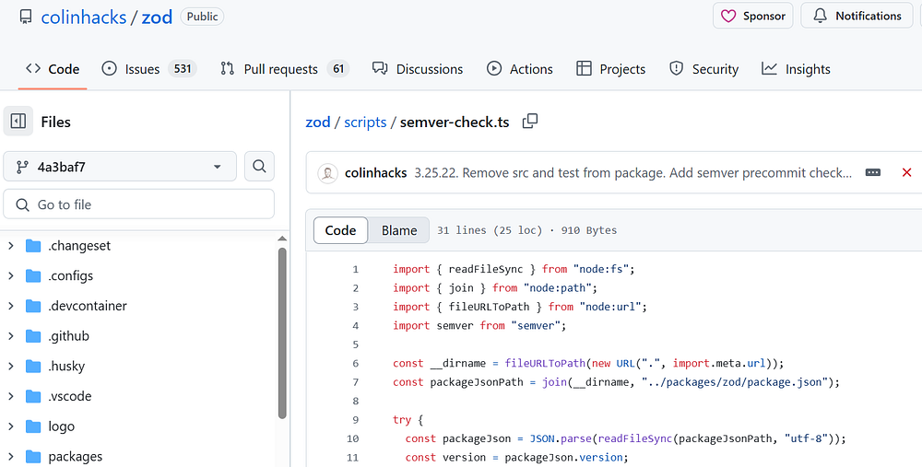The image size is (922, 467).
Task: Switch to Code view toggle
Action: (340, 229)
